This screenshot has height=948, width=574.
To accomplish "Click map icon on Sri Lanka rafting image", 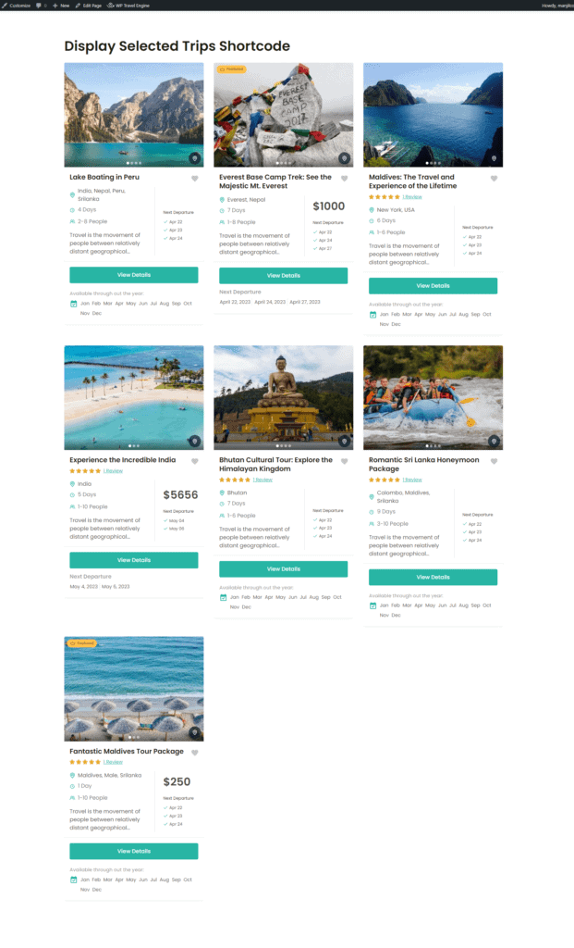I will (x=494, y=442).
